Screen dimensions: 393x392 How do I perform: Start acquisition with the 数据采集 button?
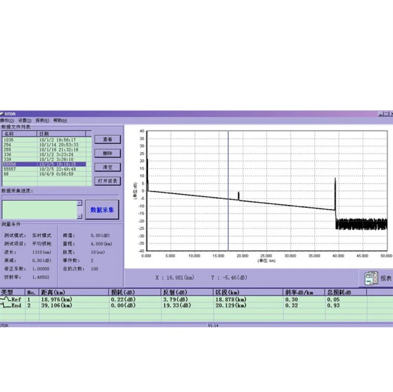coord(102,210)
